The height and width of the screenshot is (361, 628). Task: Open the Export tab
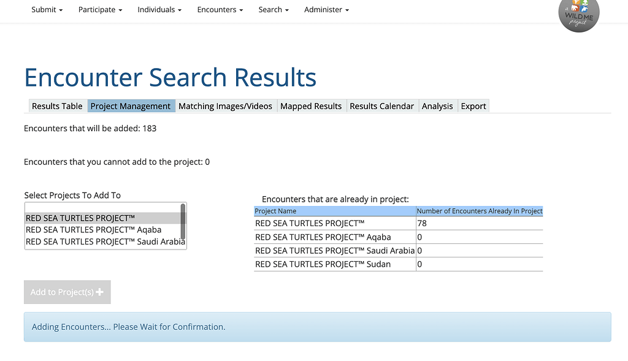coord(473,105)
